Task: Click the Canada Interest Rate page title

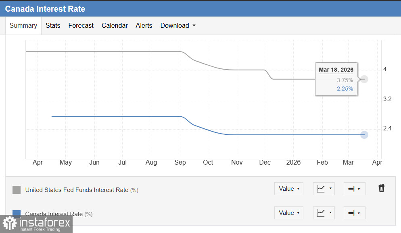Action: click(x=45, y=9)
